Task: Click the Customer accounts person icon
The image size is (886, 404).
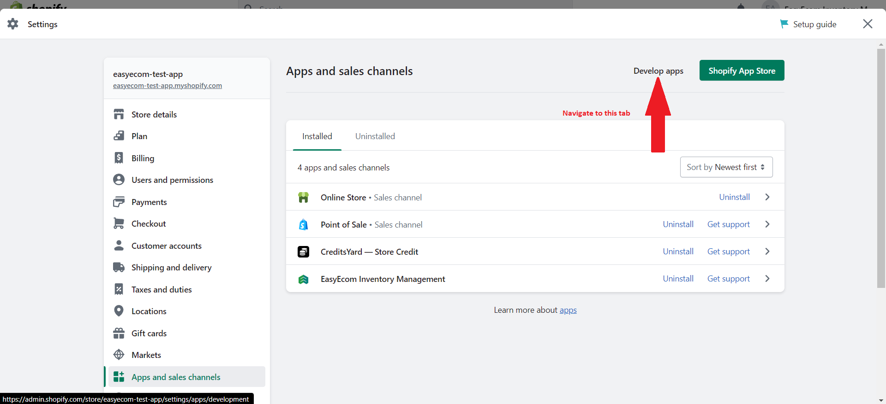Action: coord(119,246)
